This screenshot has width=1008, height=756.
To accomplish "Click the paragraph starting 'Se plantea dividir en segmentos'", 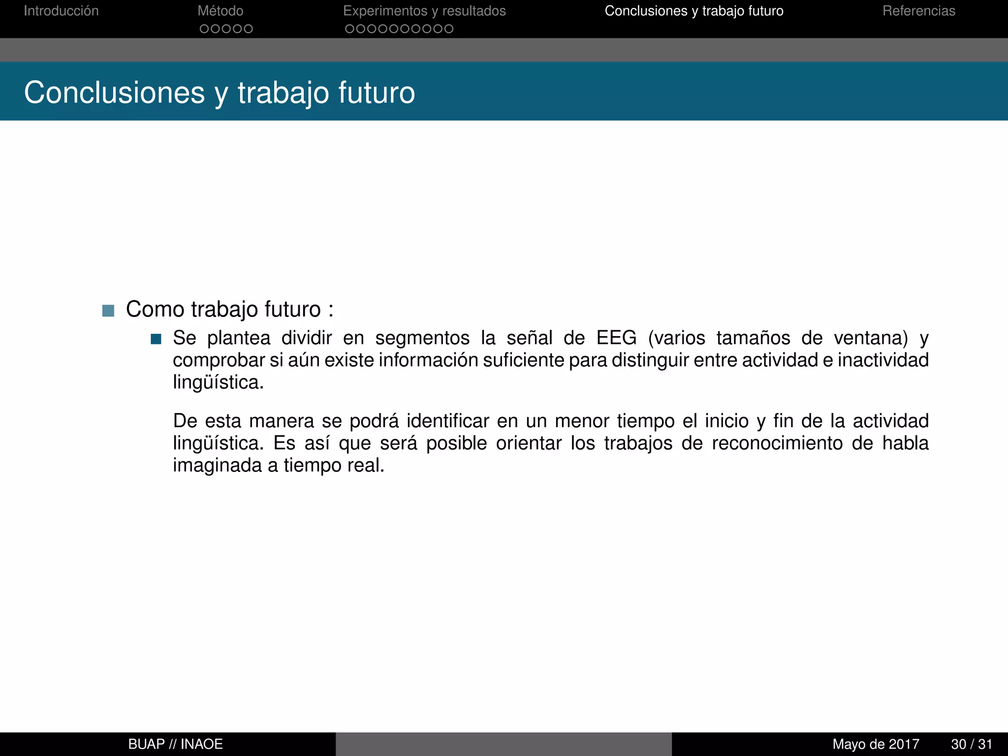I will pos(551,360).
